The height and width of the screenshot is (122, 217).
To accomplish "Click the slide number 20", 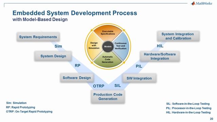I will point(212,119).
